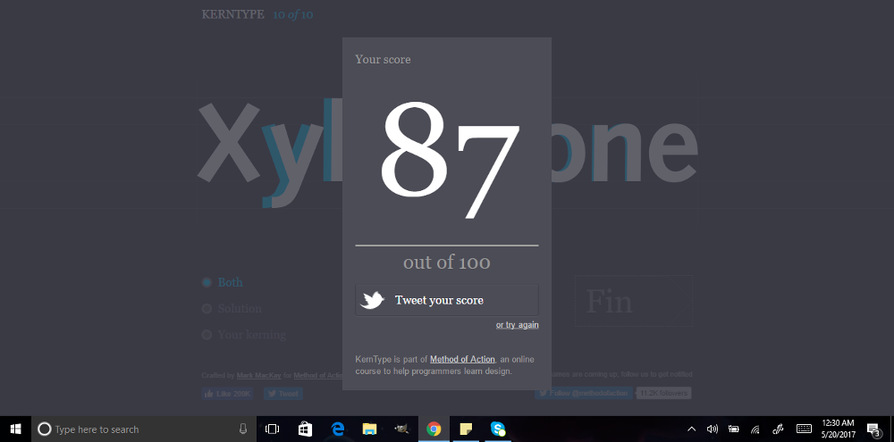This screenshot has height=442, width=894.
Task: Open the Method of Action link in score dialog
Action: click(x=462, y=360)
